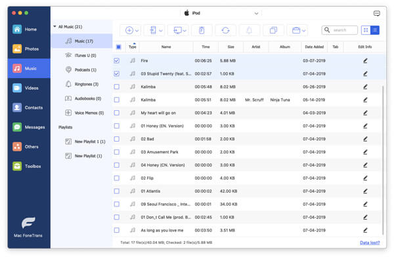Click the trash delete icon in toolbar
This screenshot has width=394, height=257.
[202, 30]
